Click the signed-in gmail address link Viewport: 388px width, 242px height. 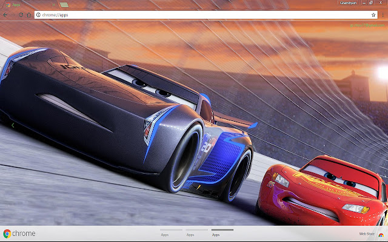click(x=367, y=25)
